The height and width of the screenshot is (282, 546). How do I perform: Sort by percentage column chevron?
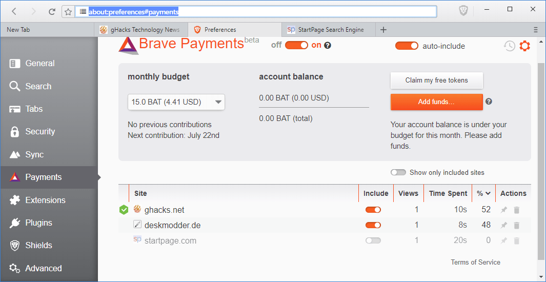pyautogui.click(x=488, y=194)
